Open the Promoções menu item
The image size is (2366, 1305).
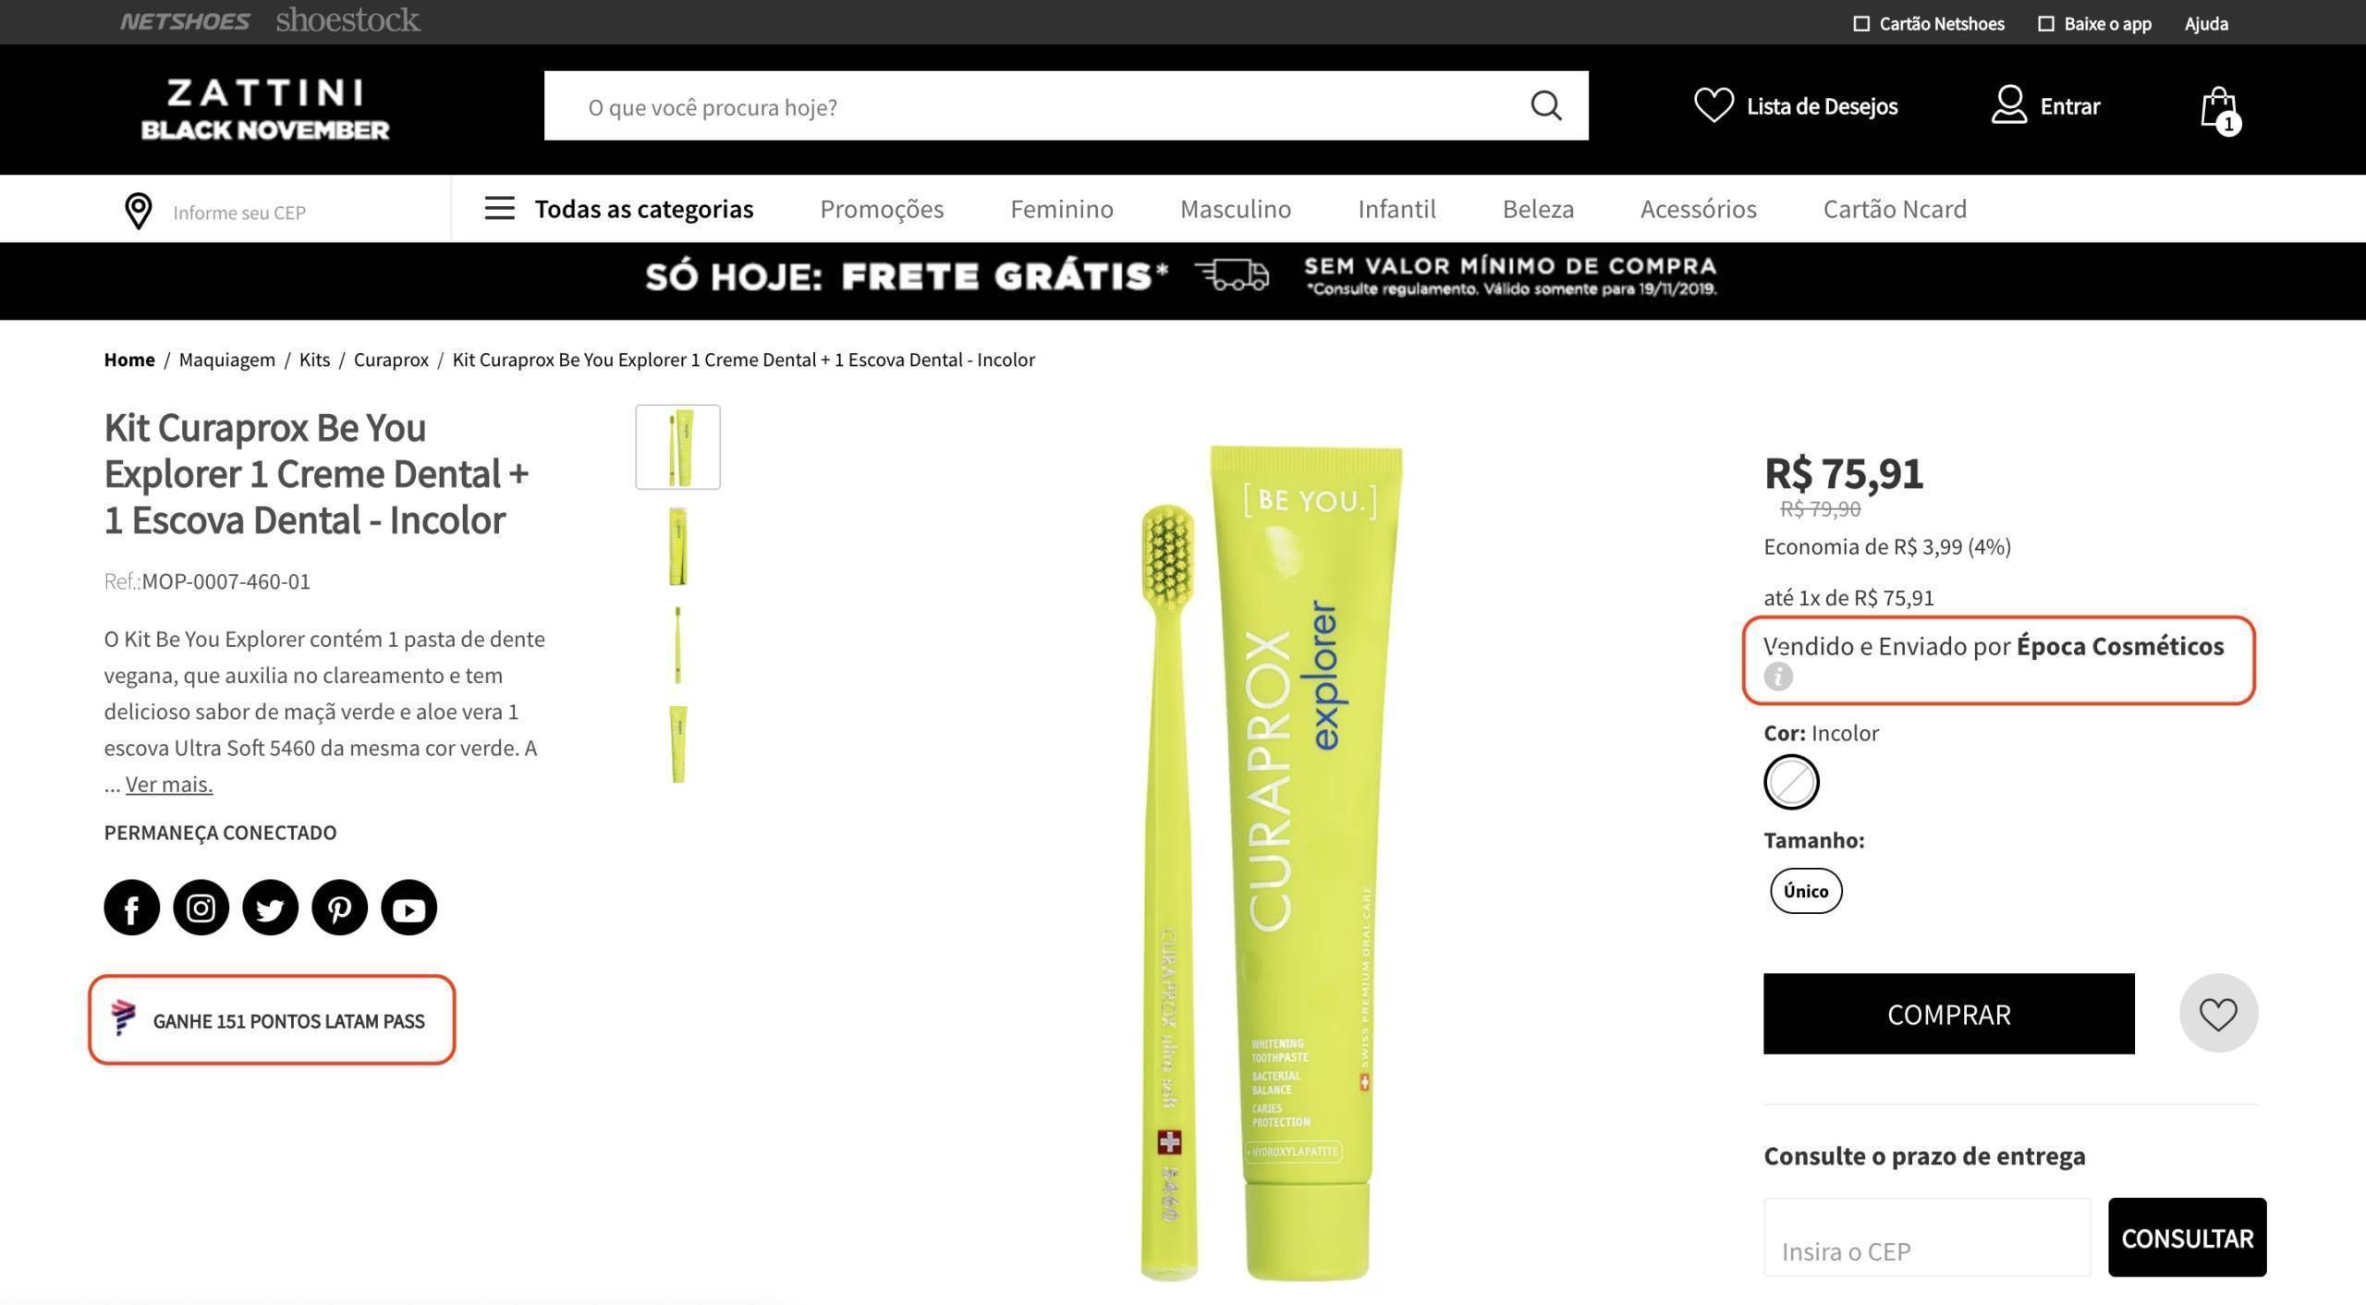pos(882,209)
